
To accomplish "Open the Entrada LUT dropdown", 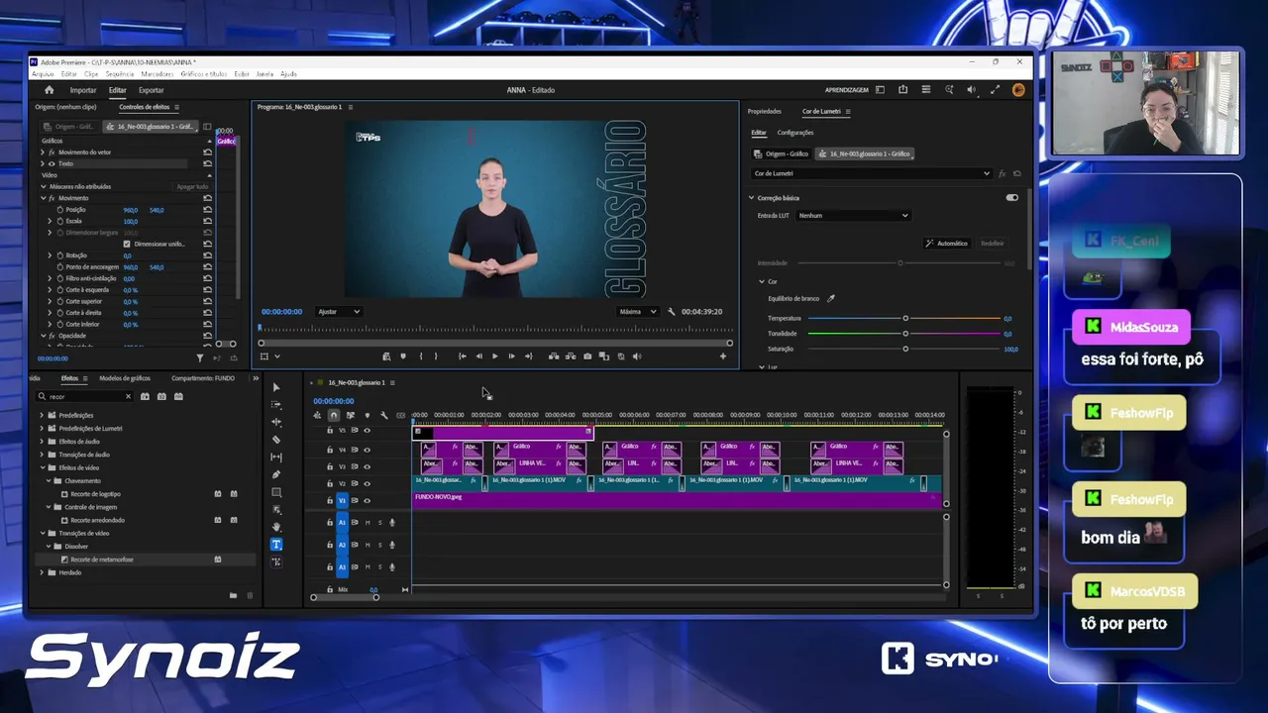I will [853, 215].
